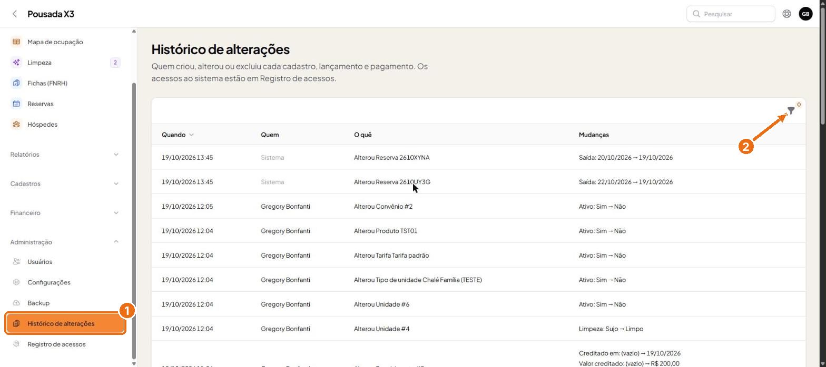The image size is (826, 367).
Task: Click the Quem column header
Action: pos(270,135)
